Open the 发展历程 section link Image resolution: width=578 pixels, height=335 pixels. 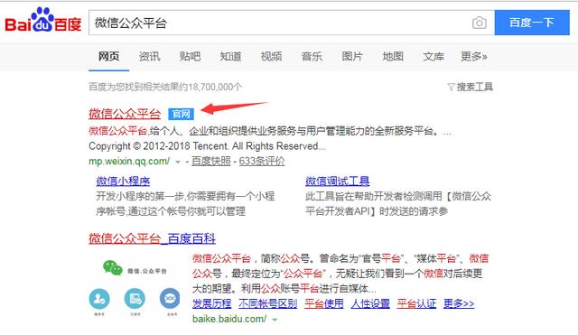click(x=212, y=304)
